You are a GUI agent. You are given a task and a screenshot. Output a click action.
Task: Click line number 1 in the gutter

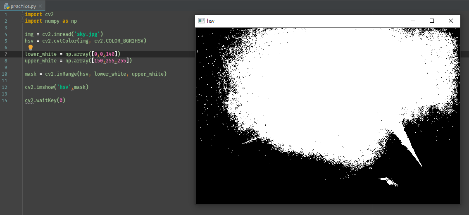pos(6,14)
